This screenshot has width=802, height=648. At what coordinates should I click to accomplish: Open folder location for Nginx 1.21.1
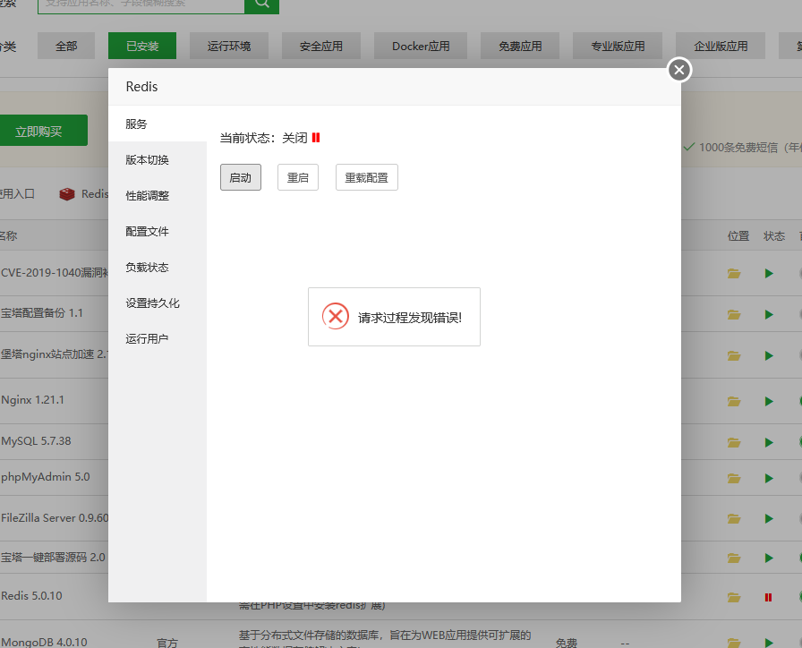click(734, 402)
